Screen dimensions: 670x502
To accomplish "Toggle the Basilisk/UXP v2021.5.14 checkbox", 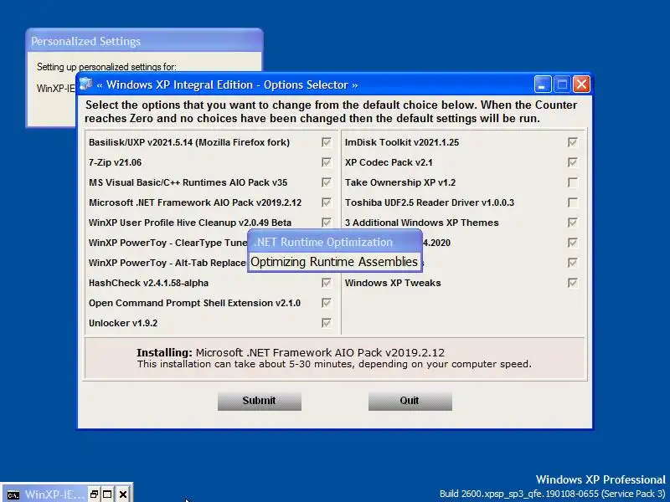I will click(x=327, y=142).
